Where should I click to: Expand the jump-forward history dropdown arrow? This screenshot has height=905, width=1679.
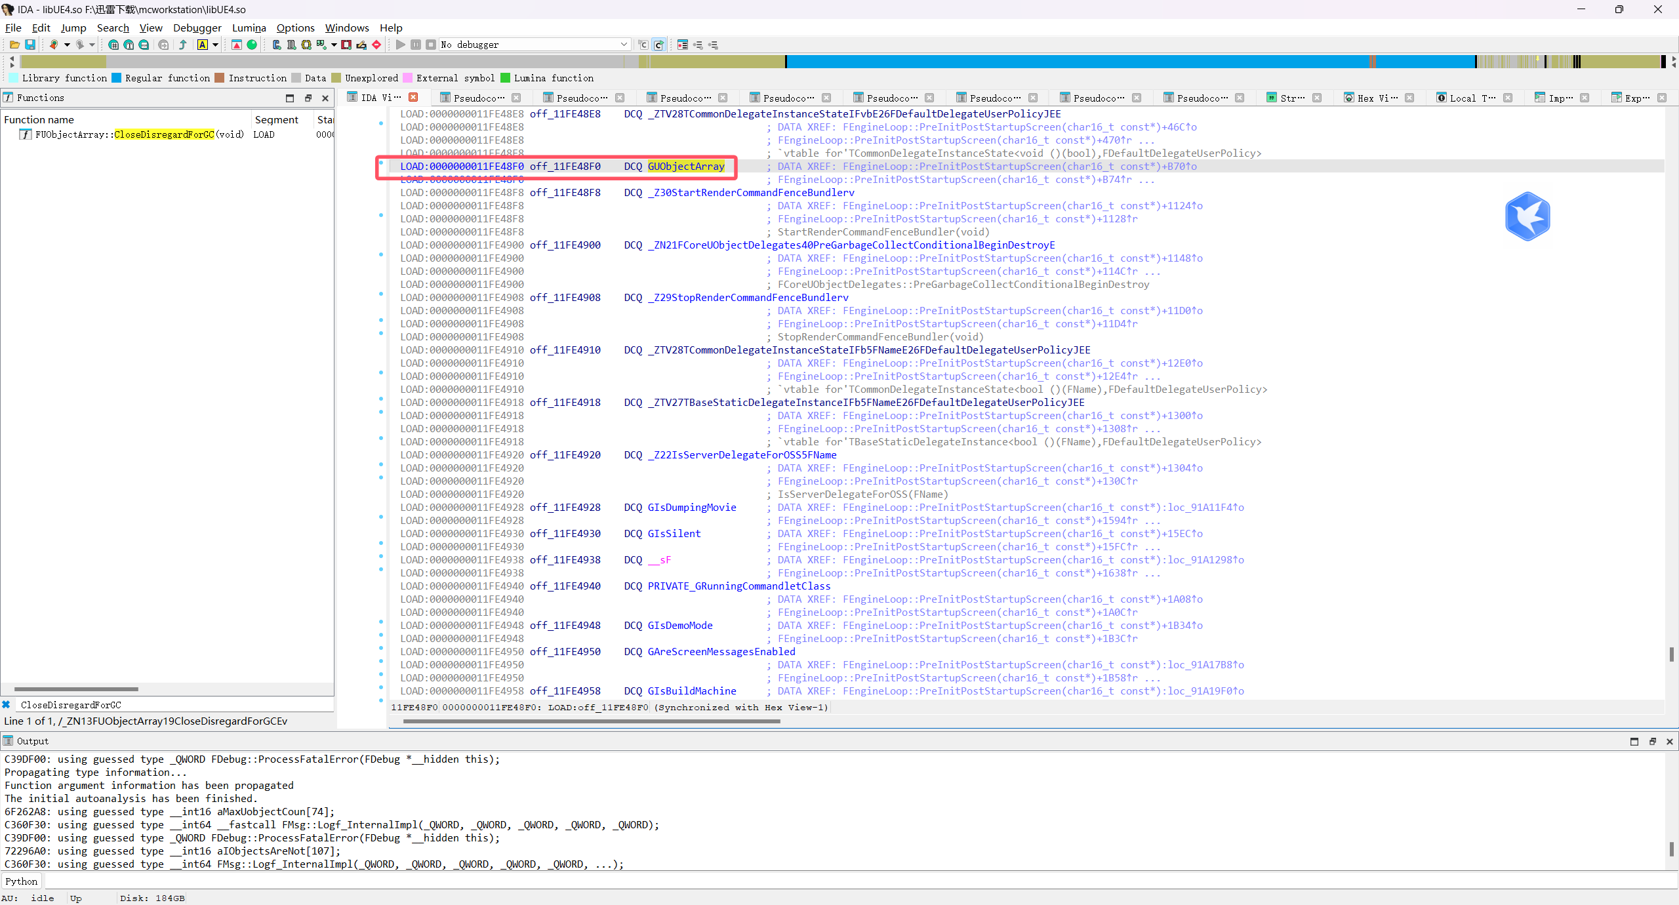pyautogui.click(x=92, y=45)
